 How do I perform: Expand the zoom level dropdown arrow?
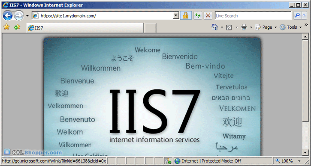click(299, 161)
